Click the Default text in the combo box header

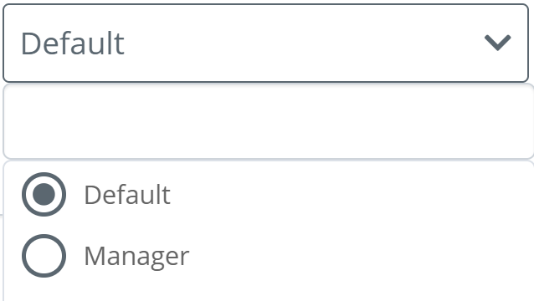tap(73, 43)
